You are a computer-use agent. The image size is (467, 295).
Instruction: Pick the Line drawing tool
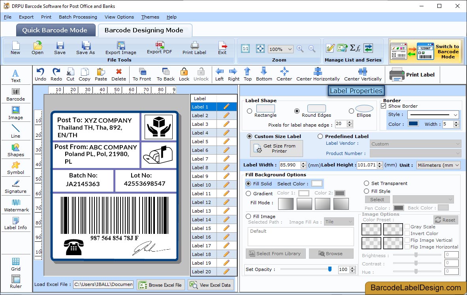[x=15, y=131]
